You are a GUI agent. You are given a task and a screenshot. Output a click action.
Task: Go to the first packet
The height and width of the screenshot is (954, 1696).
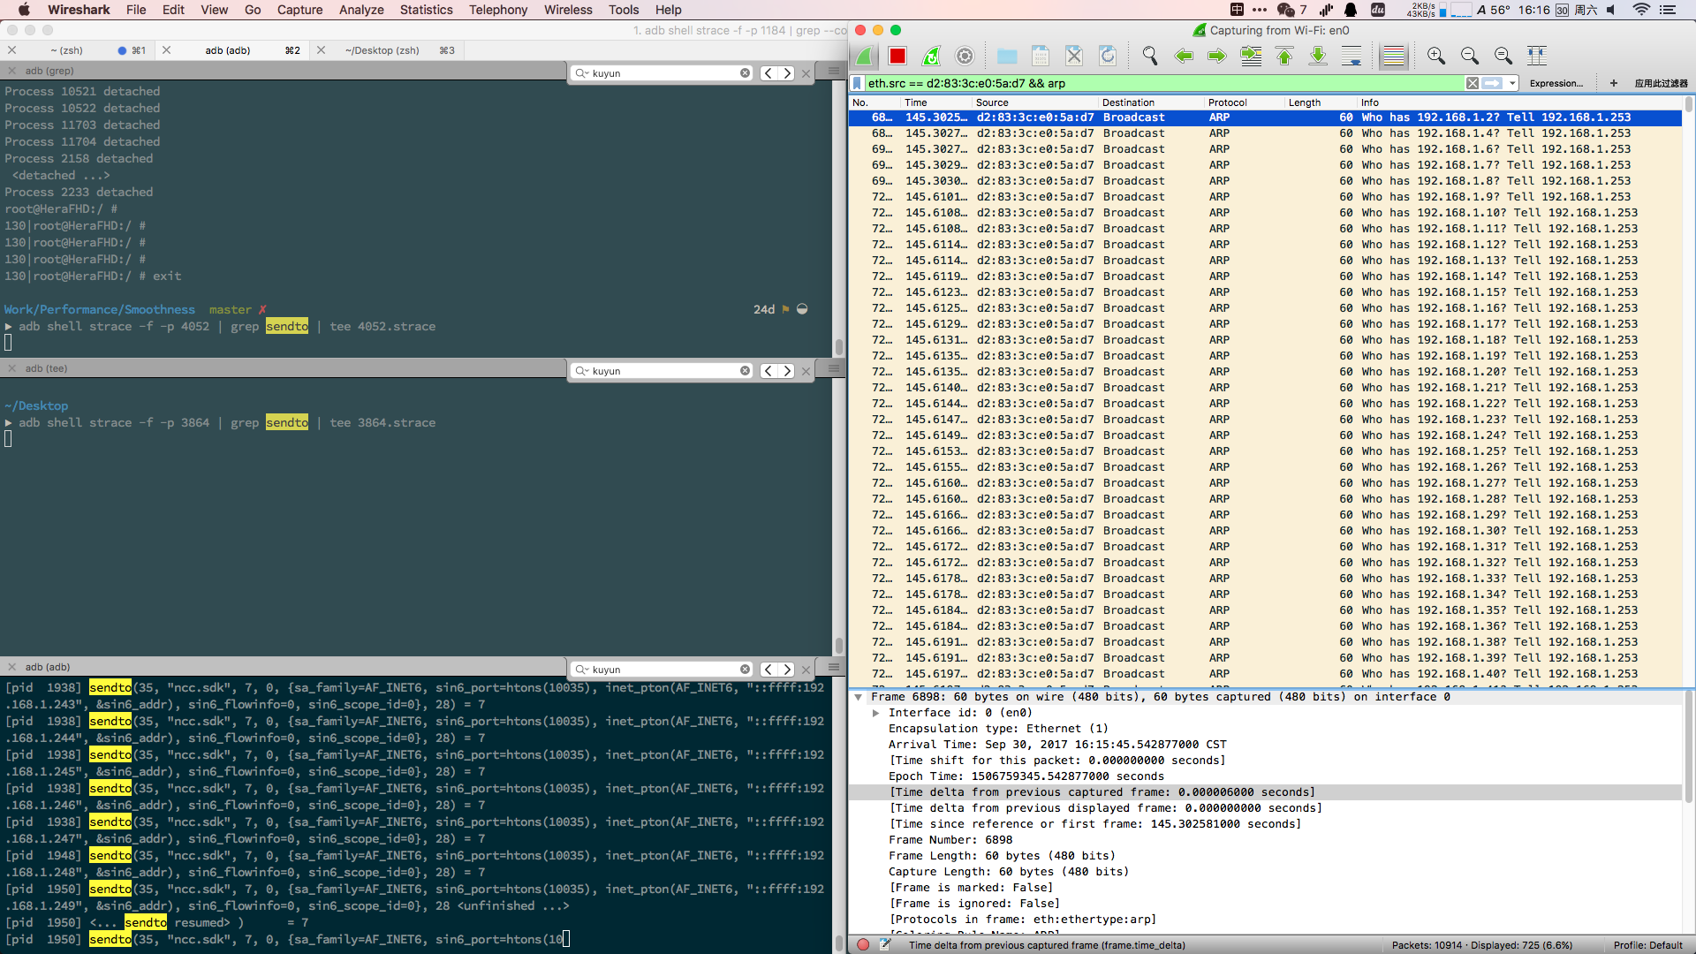(x=1284, y=57)
